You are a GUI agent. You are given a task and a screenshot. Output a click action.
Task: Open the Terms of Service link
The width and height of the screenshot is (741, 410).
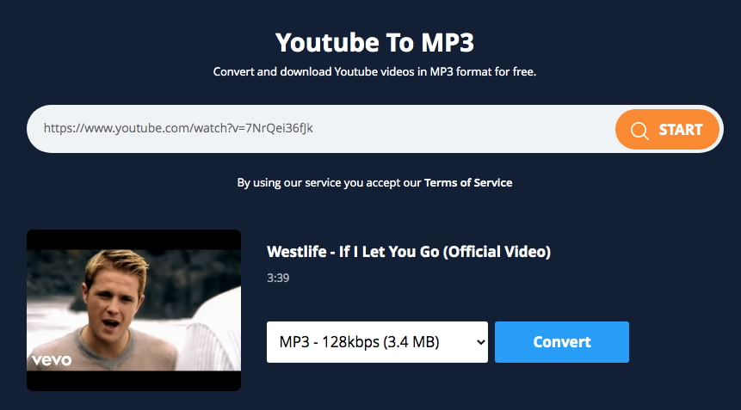468,182
